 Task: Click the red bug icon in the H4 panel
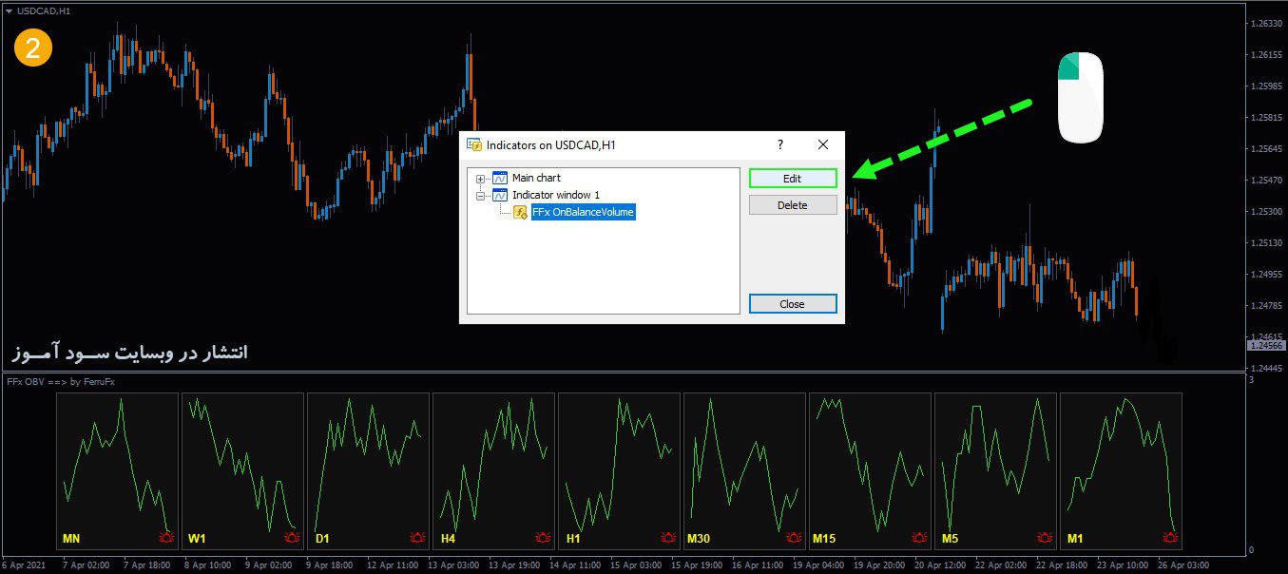(x=543, y=539)
